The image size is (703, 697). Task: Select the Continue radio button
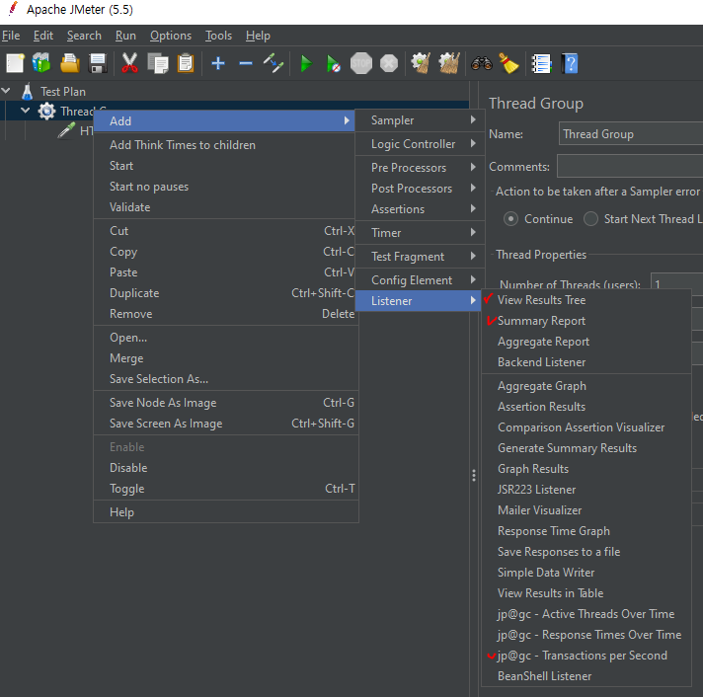pyautogui.click(x=510, y=219)
